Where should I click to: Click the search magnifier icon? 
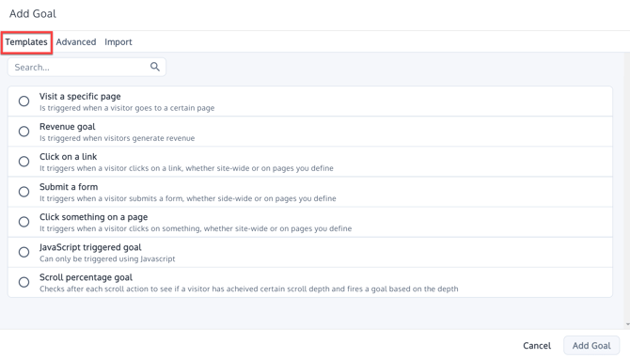click(155, 67)
